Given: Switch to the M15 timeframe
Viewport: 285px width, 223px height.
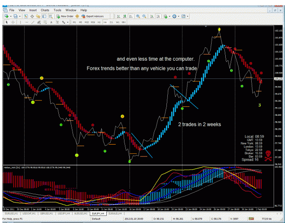Looking at the screenshot, I should click(x=87, y=22).
